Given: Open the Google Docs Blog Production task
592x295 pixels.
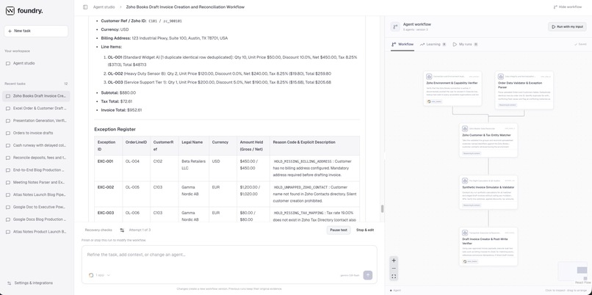Looking at the screenshot, I should 36,219.
